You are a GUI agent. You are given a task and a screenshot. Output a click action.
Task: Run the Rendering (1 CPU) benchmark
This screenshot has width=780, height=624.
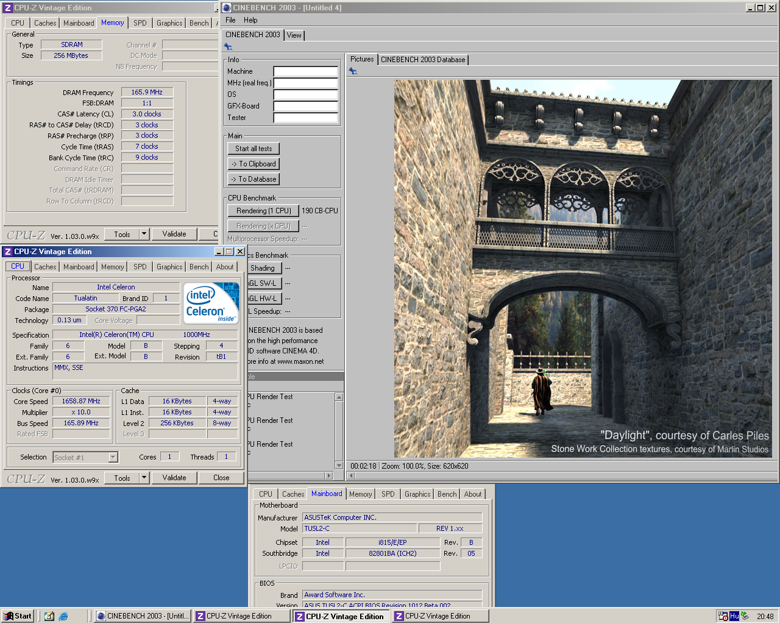(x=263, y=211)
